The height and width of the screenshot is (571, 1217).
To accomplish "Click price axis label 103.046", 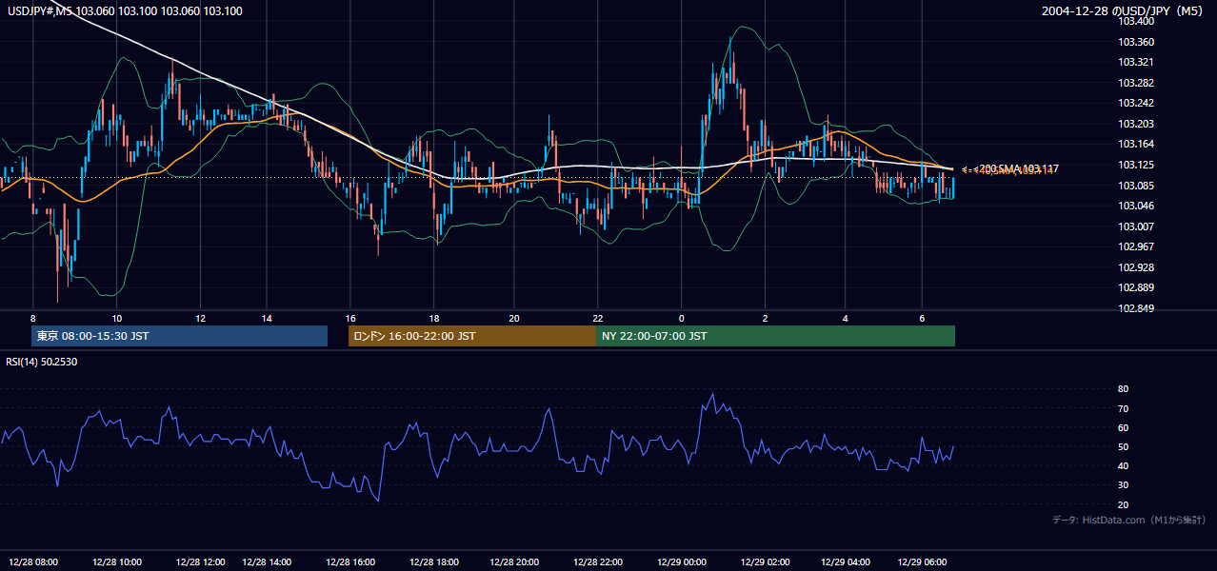I will 1136,206.
